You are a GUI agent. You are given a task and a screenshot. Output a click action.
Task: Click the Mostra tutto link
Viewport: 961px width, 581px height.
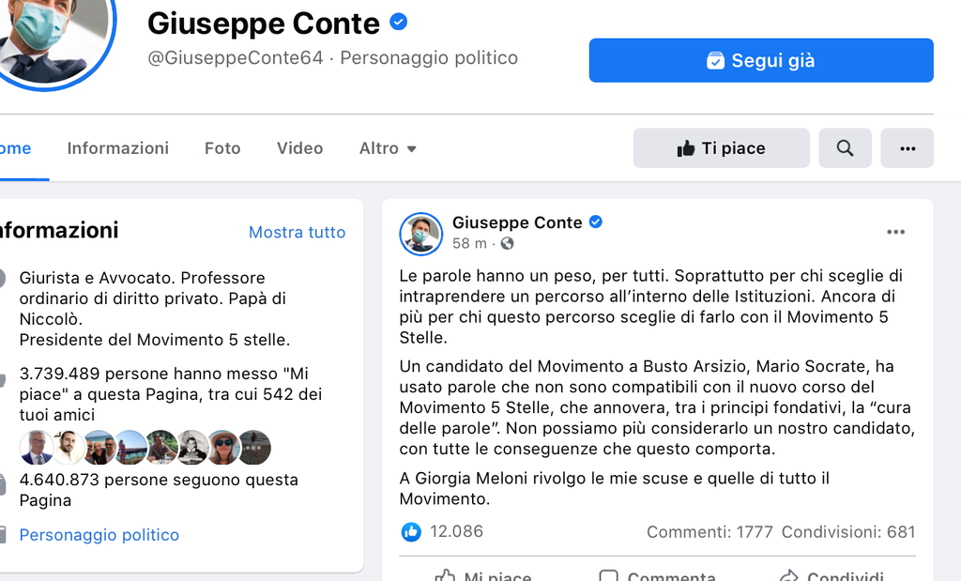coord(297,232)
